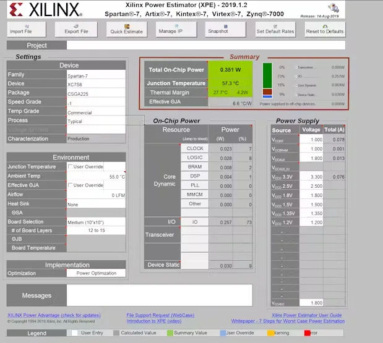Click the users icon above the release date
The height and width of the screenshot is (343, 383).
click(334, 8)
